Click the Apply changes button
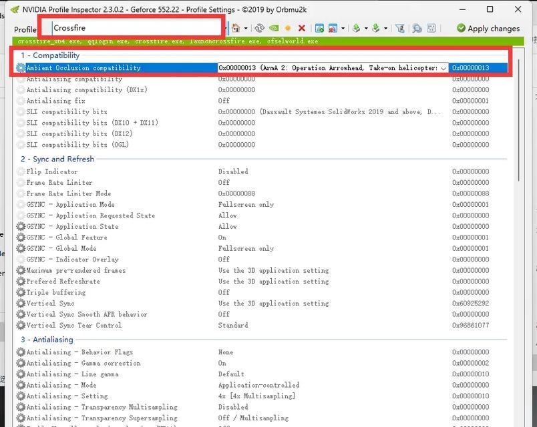This screenshot has height=427, width=537. [x=488, y=29]
